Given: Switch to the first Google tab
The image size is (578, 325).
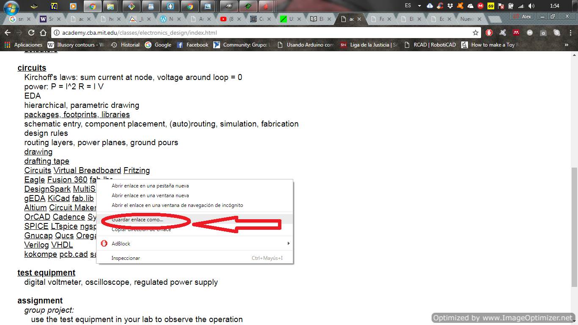Looking at the screenshot, I should pos(19,19).
